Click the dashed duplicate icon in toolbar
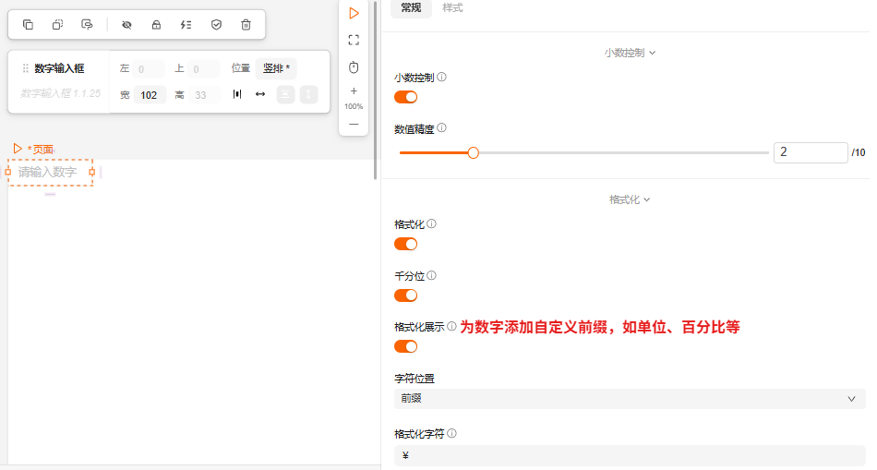The height and width of the screenshot is (470, 877). pyautogui.click(x=57, y=25)
